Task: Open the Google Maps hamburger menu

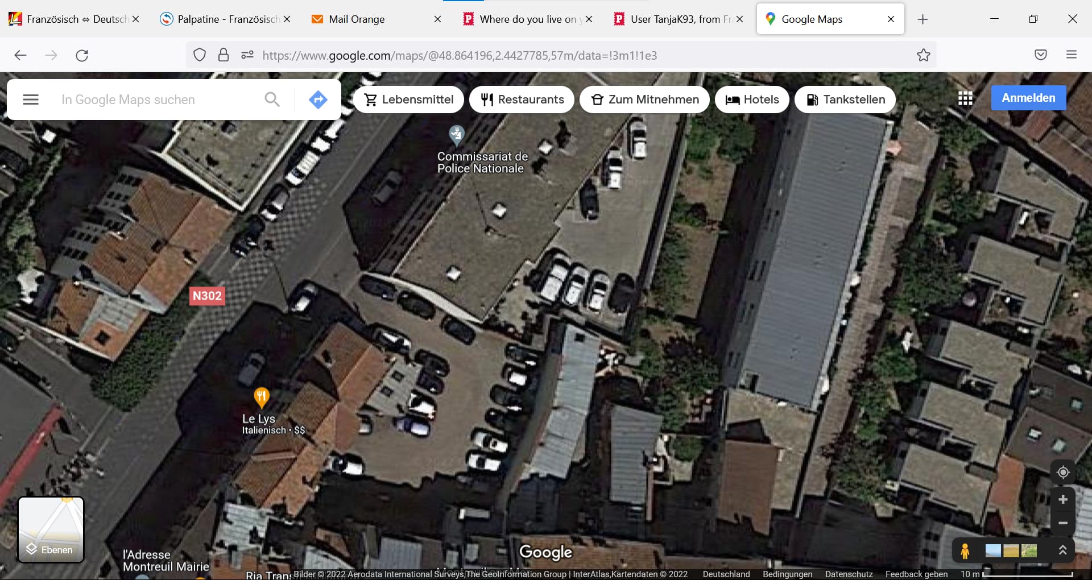Action: coord(31,100)
